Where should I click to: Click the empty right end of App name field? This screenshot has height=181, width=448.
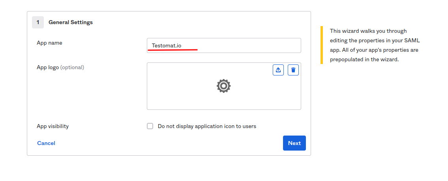276,45
